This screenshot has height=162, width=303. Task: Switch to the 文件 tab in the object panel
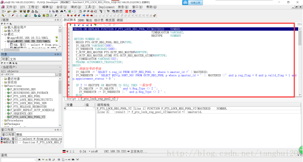pos(13,59)
